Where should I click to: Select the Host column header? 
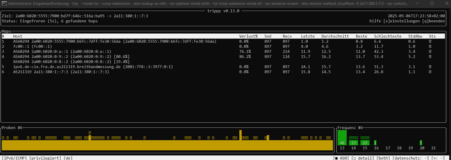pyautogui.click(x=18, y=36)
